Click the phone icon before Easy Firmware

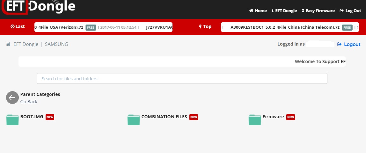pyautogui.click(x=303, y=11)
